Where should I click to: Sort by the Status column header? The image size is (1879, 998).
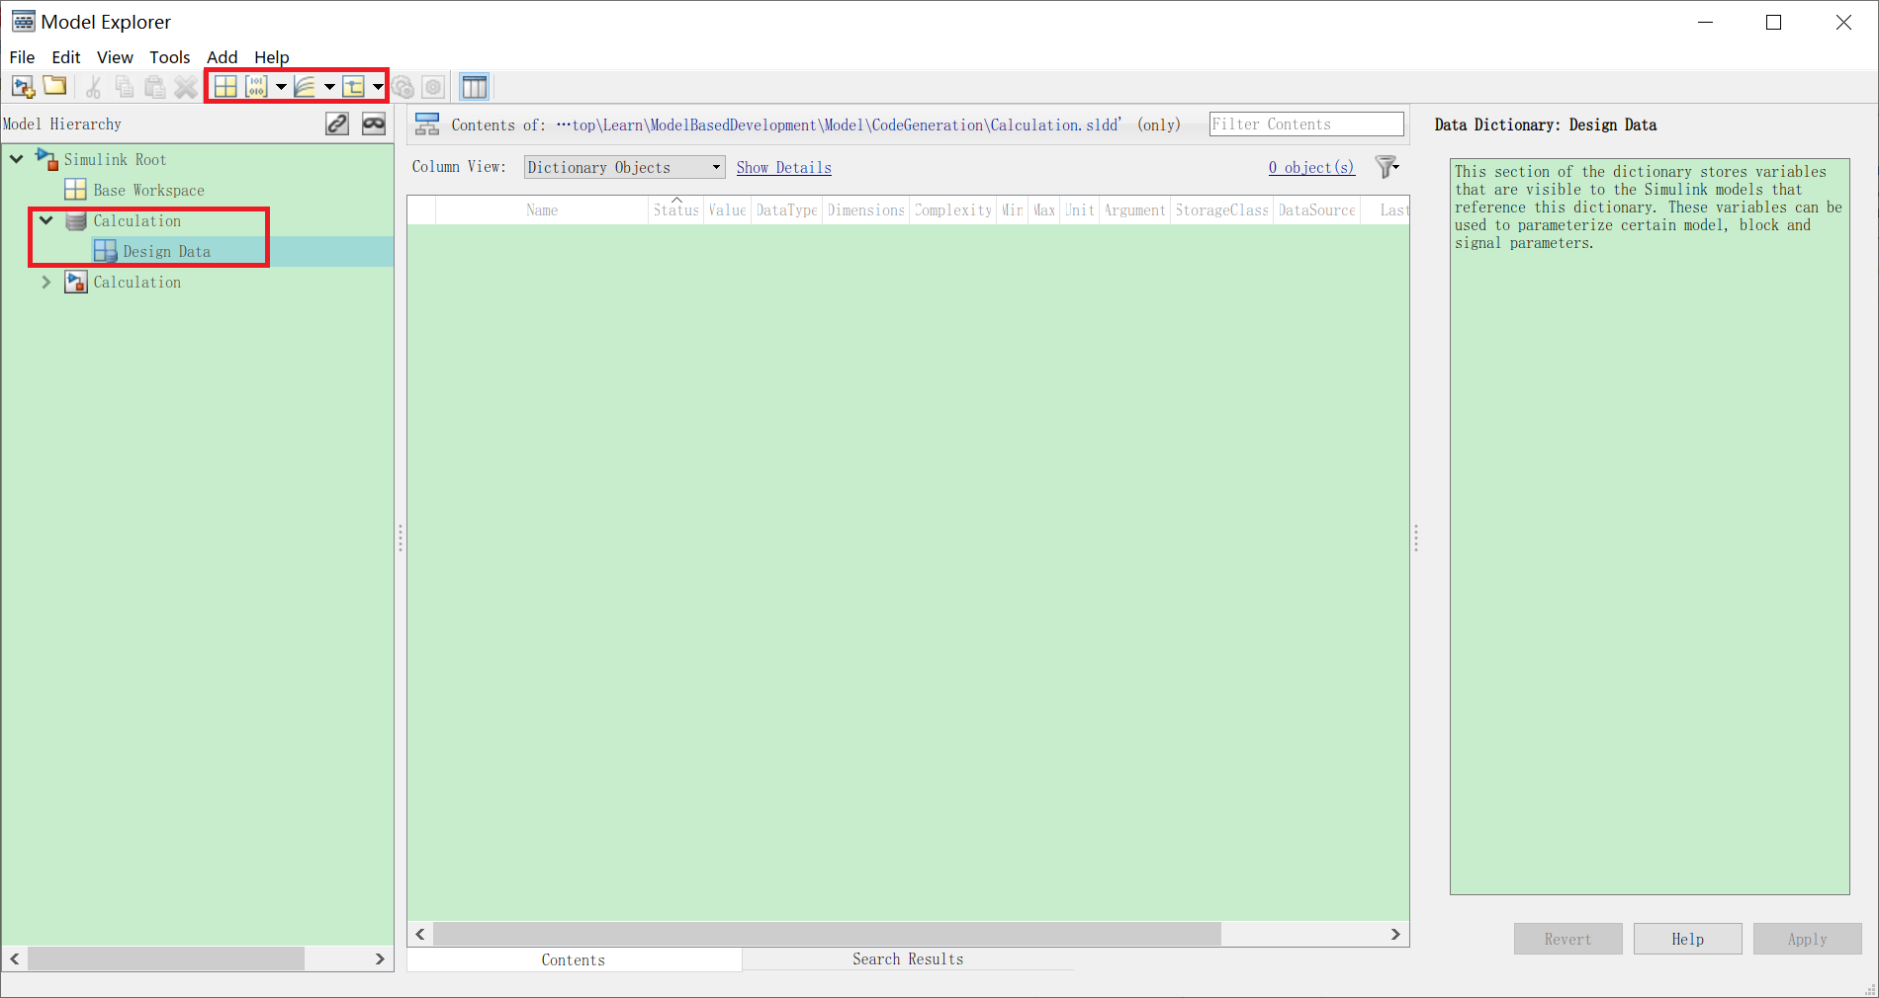676,209
